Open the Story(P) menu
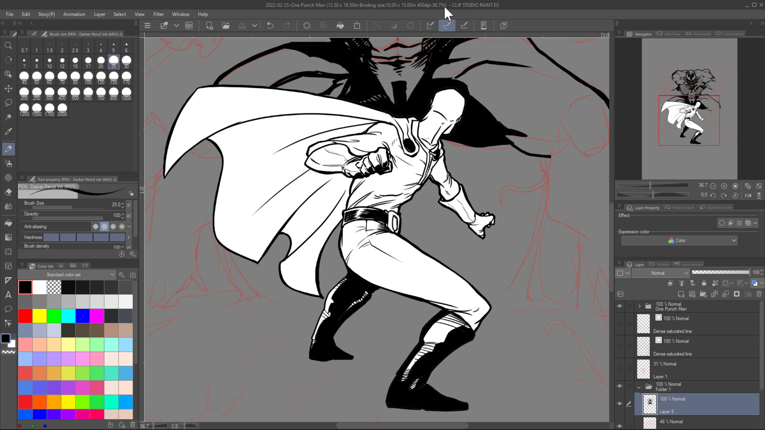This screenshot has height=430, width=765. [x=46, y=14]
